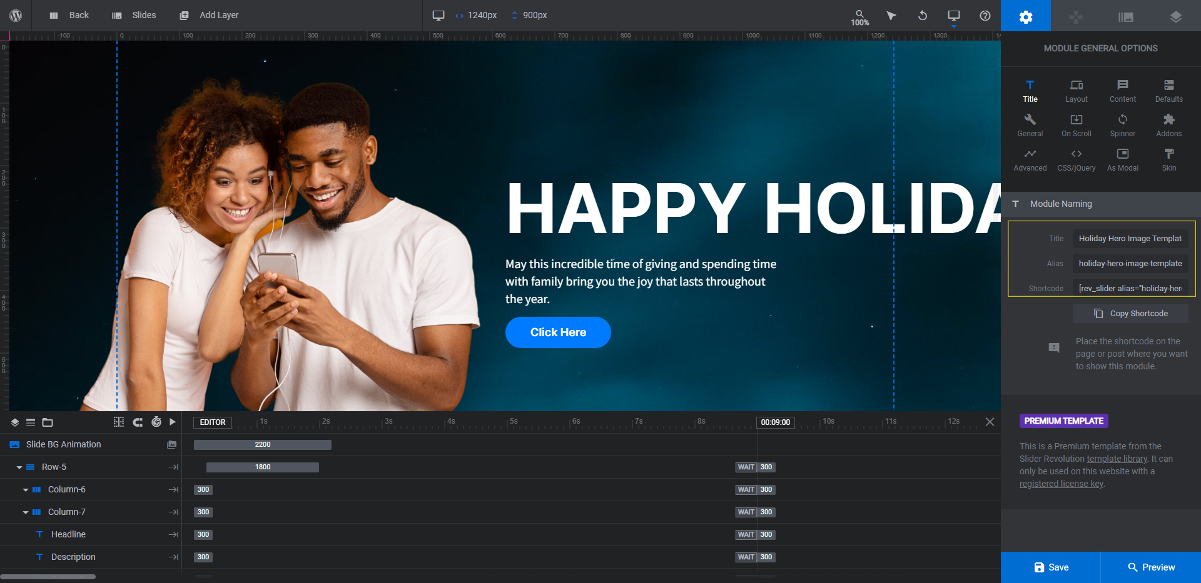Select the Slide BG Animation row
1201x583 pixels.
[x=91, y=444]
